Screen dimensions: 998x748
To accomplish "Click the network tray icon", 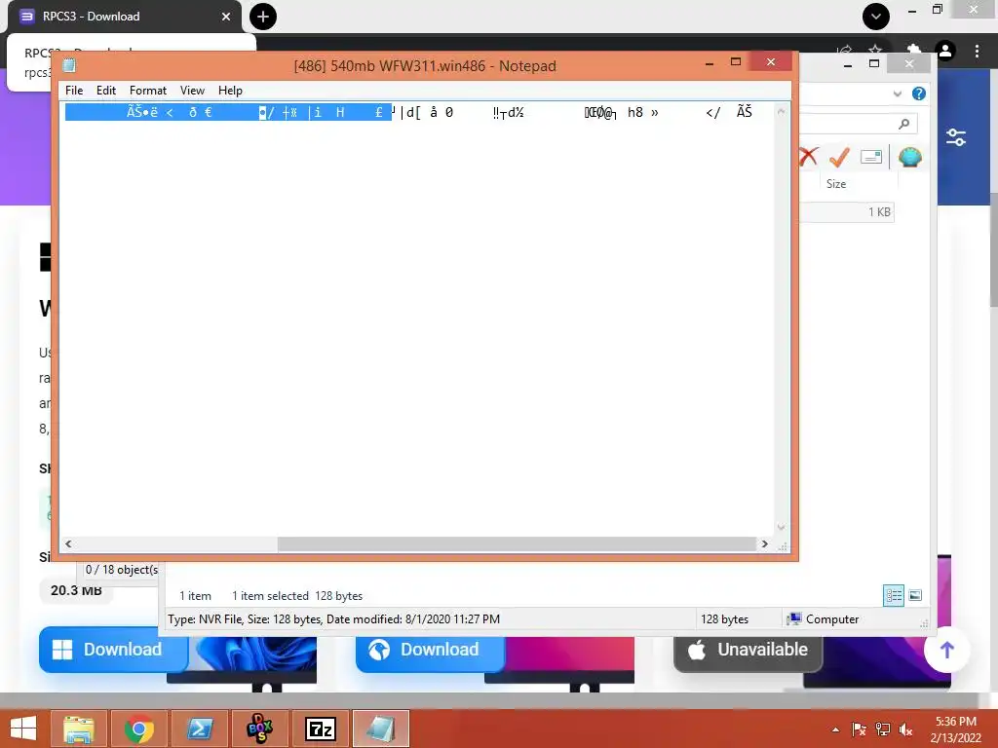I will [883, 729].
